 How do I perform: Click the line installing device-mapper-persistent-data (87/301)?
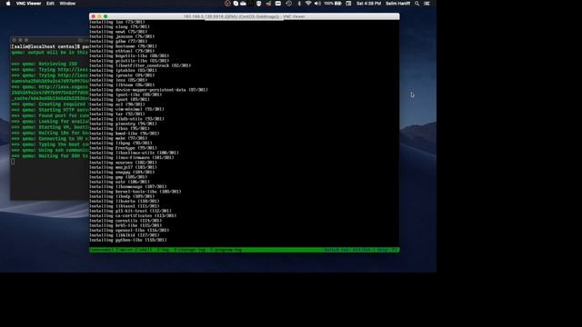click(148, 90)
